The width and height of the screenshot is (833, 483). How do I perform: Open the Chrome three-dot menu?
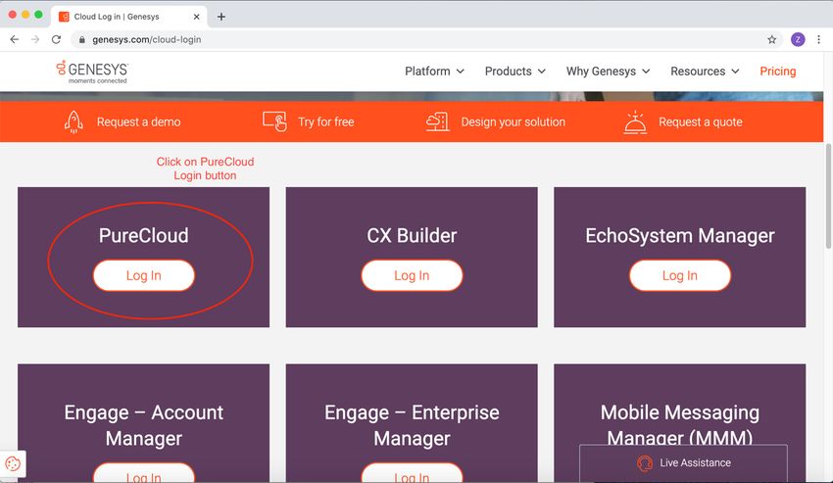(x=818, y=39)
